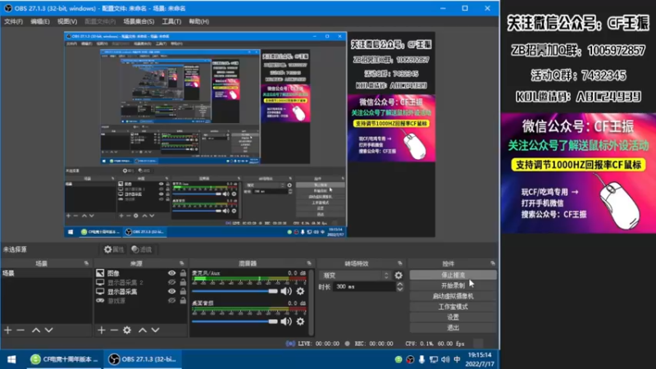This screenshot has height=369, width=656.
Task: Undock the 场景 panel via its float icon
Action: click(86, 263)
